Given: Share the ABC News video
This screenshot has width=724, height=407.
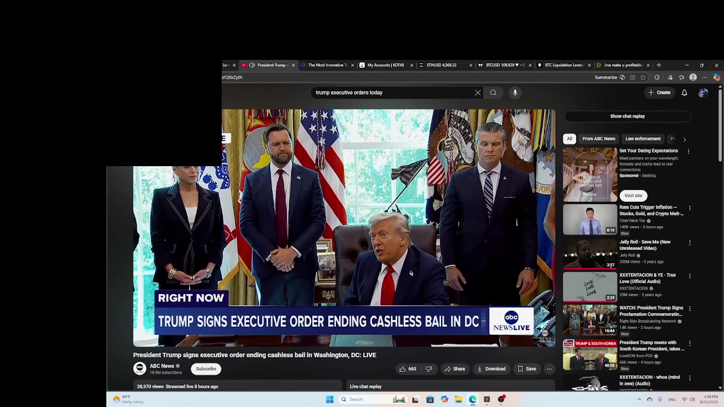Looking at the screenshot, I should (455, 369).
